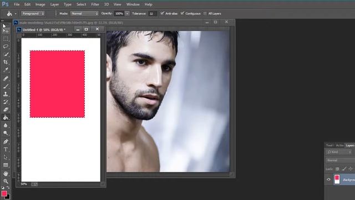Open the Edit menu
The width and height of the screenshot is (355, 200).
pos(27,4)
